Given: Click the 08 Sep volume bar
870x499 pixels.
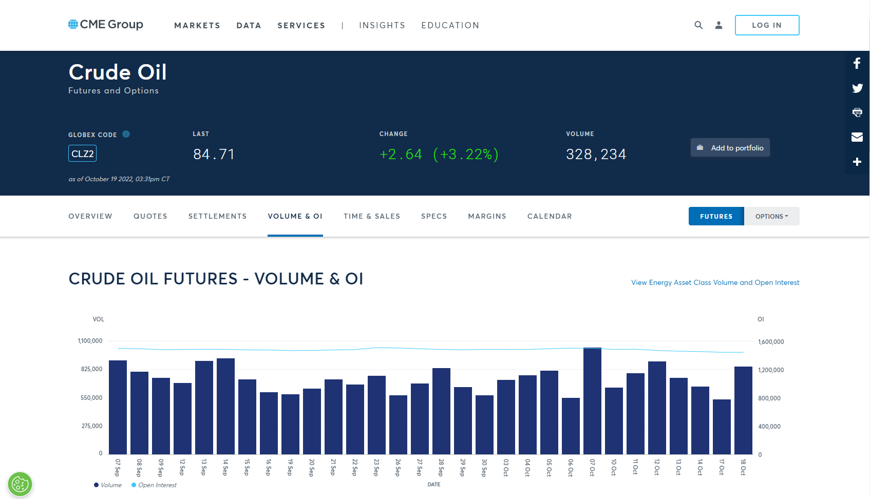Looking at the screenshot, I should 139,413.
